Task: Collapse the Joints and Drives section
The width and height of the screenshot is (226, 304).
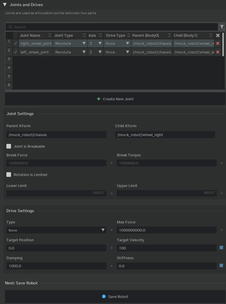Action: coord(5,5)
